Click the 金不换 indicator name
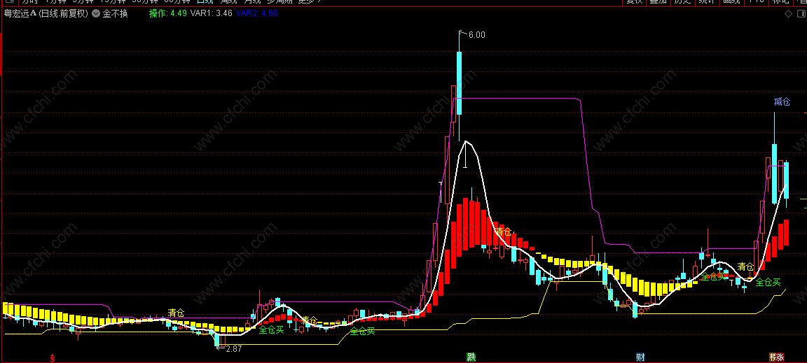The height and width of the screenshot is (363, 807). point(116,14)
